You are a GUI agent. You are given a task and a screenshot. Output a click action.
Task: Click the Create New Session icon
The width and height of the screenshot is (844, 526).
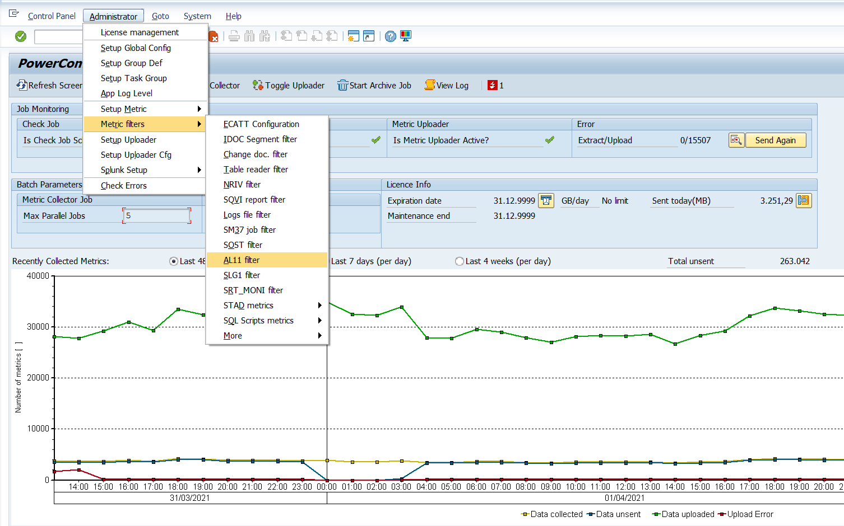[x=353, y=36]
